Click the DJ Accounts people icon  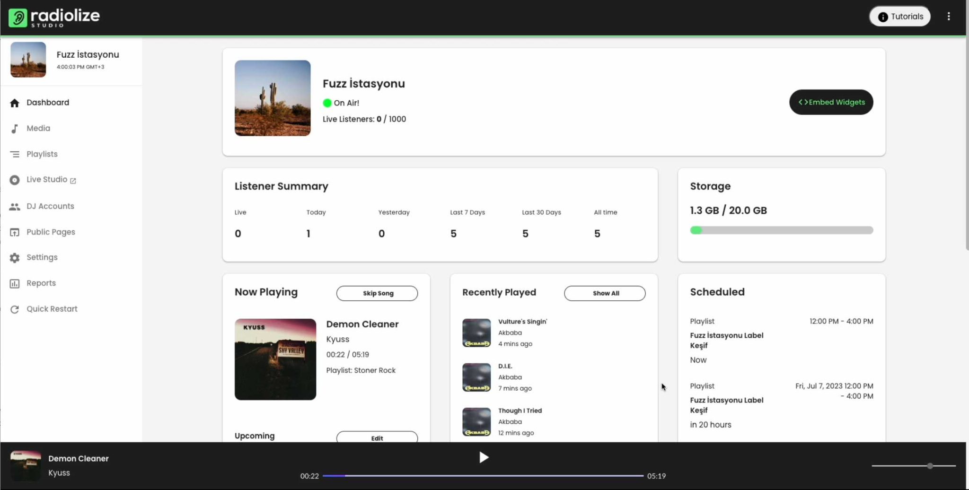(15, 207)
